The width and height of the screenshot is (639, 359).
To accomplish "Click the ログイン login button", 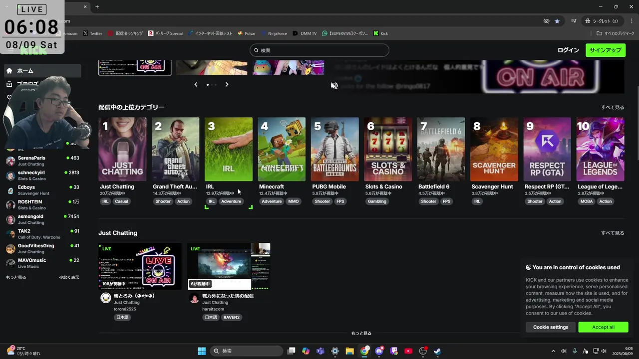I will (568, 50).
